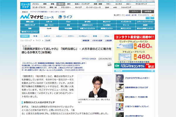Click the クーポン使用でメガネ一式 sponsored link

[53, 70]
